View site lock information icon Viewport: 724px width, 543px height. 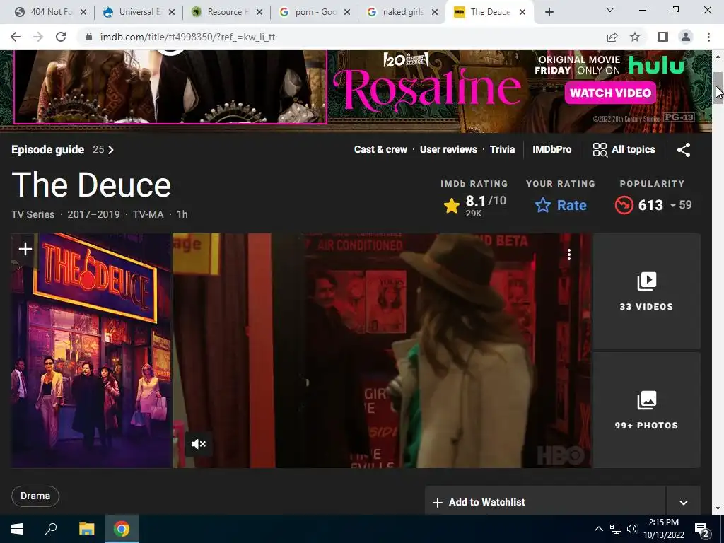89,37
